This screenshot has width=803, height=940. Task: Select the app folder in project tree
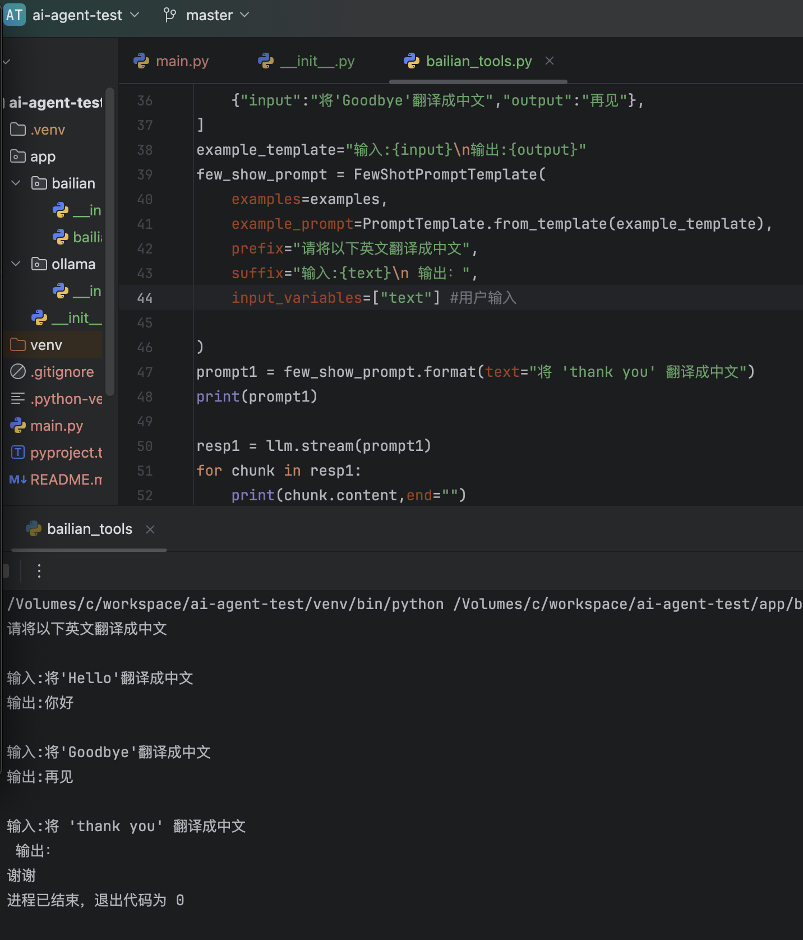pos(43,156)
